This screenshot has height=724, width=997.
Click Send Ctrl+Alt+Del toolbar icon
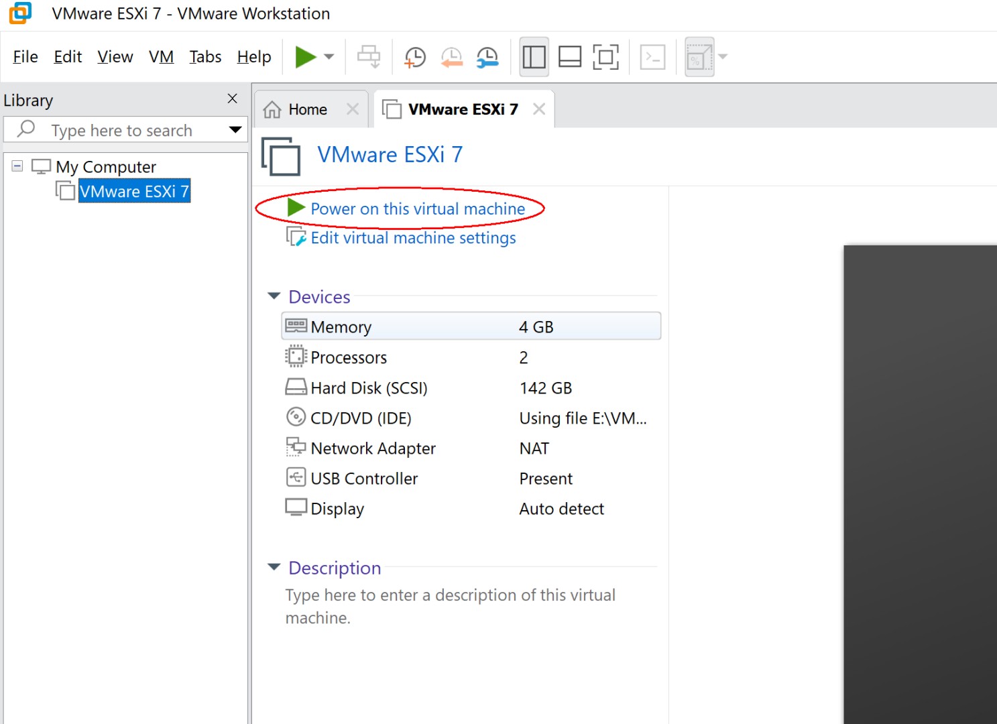[369, 57]
